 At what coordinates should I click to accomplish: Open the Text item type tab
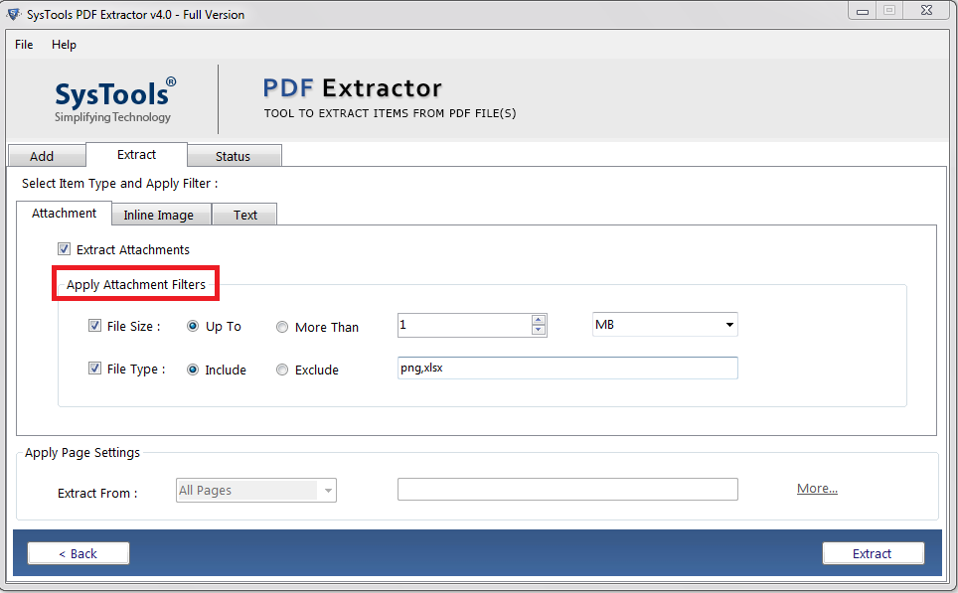pos(244,215)
